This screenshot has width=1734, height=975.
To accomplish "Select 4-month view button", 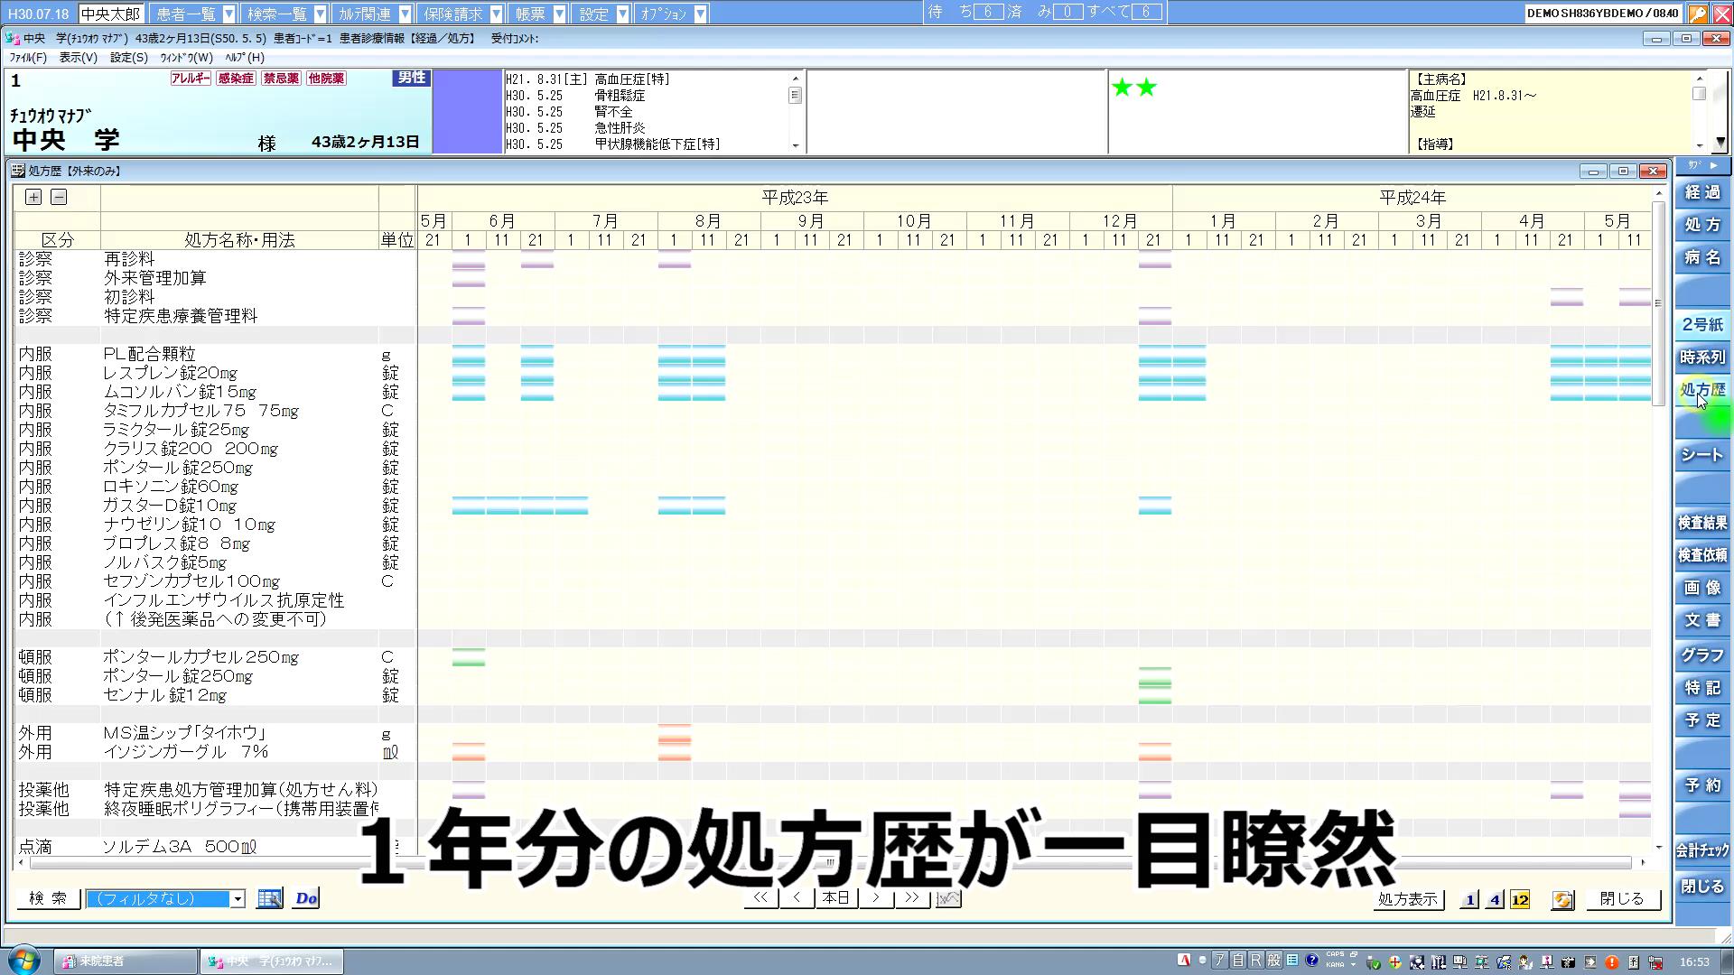I will click(x=1495, y=899).
